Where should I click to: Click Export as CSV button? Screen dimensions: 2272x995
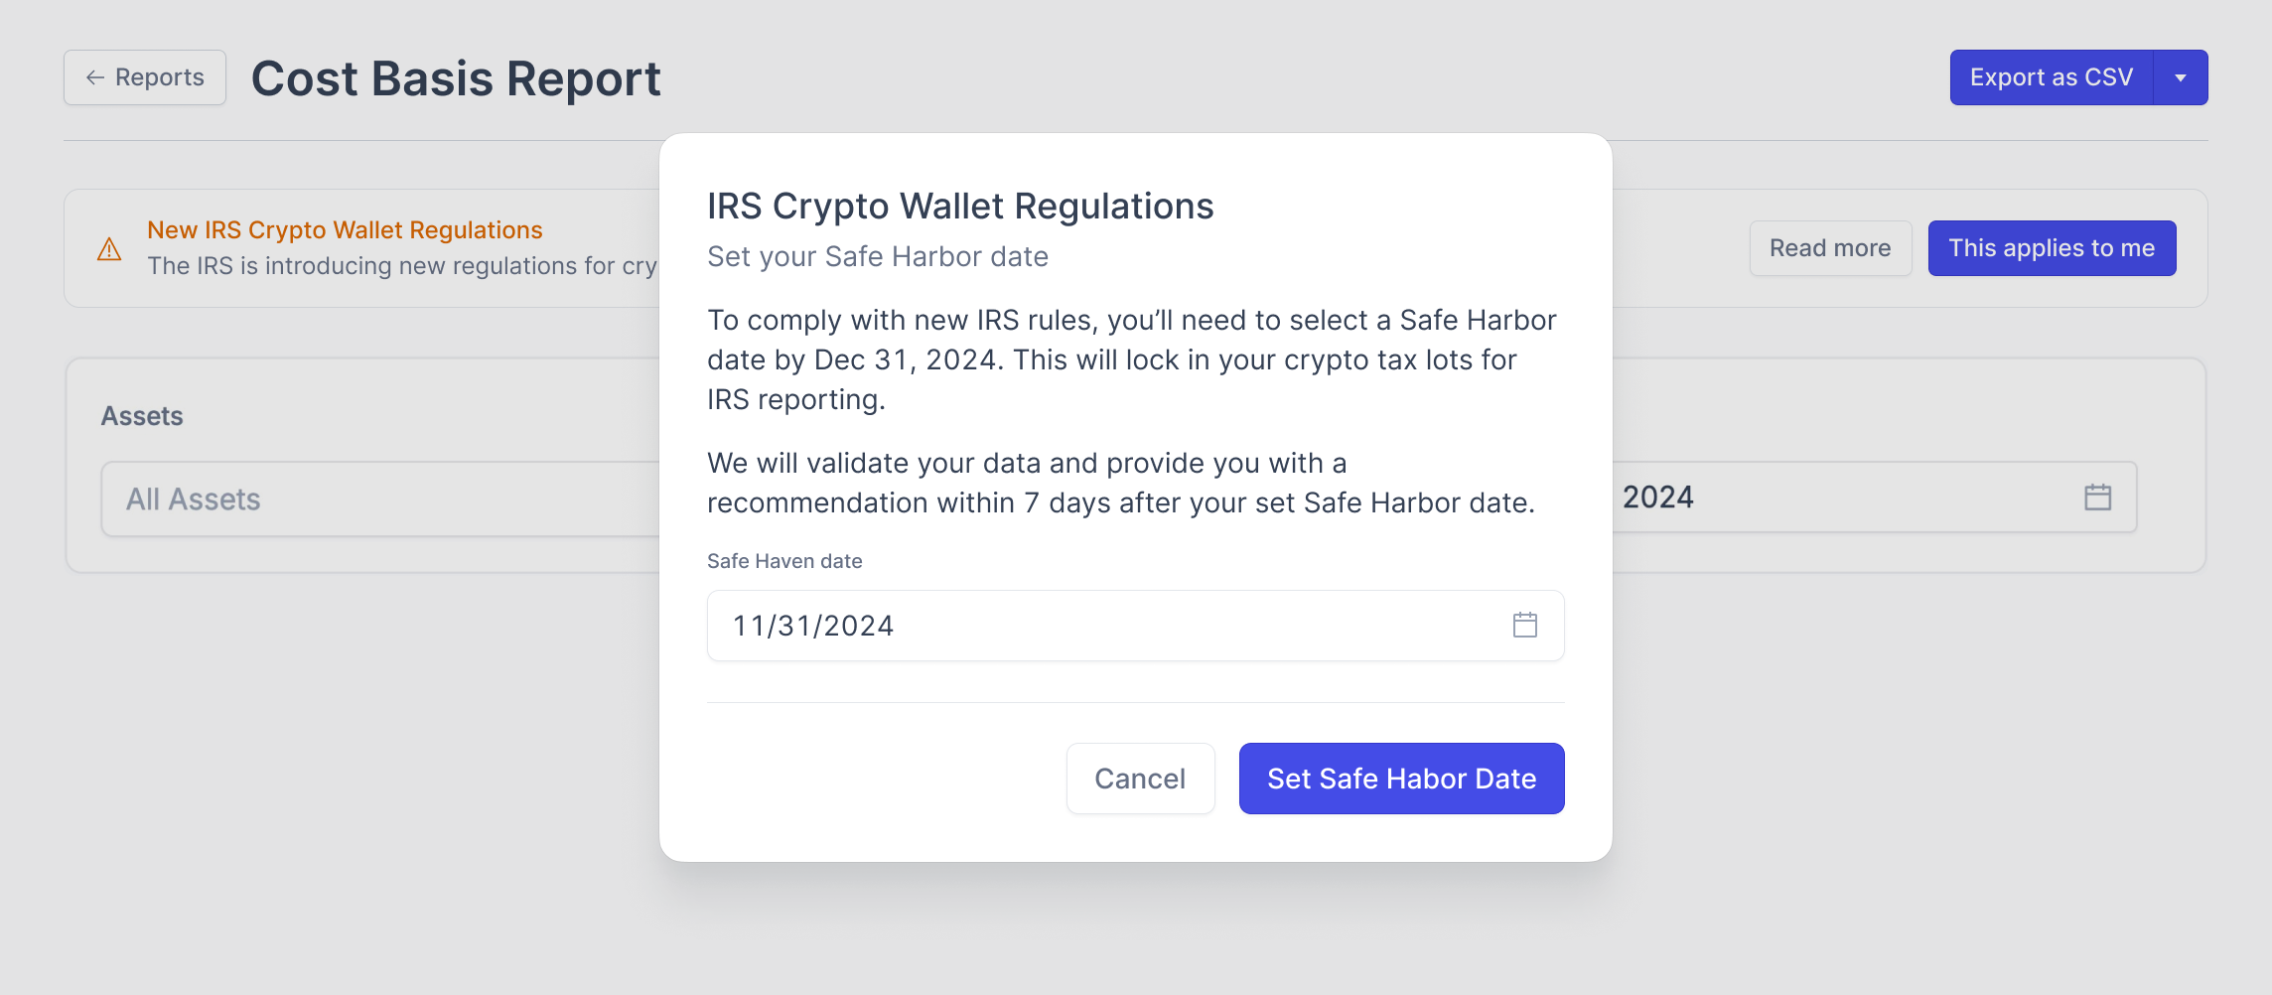2051,77
